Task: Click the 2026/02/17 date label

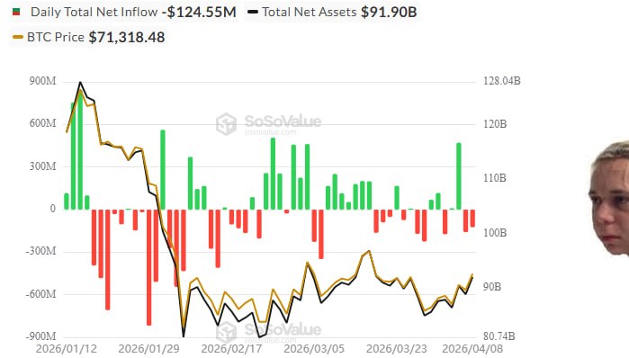Action: (231, 349)
